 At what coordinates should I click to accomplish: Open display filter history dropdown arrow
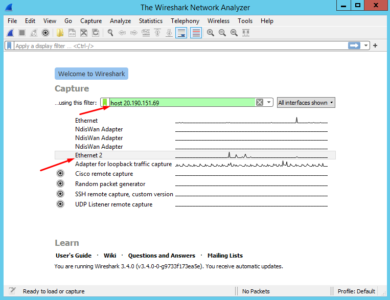click(x=366, y=46)
